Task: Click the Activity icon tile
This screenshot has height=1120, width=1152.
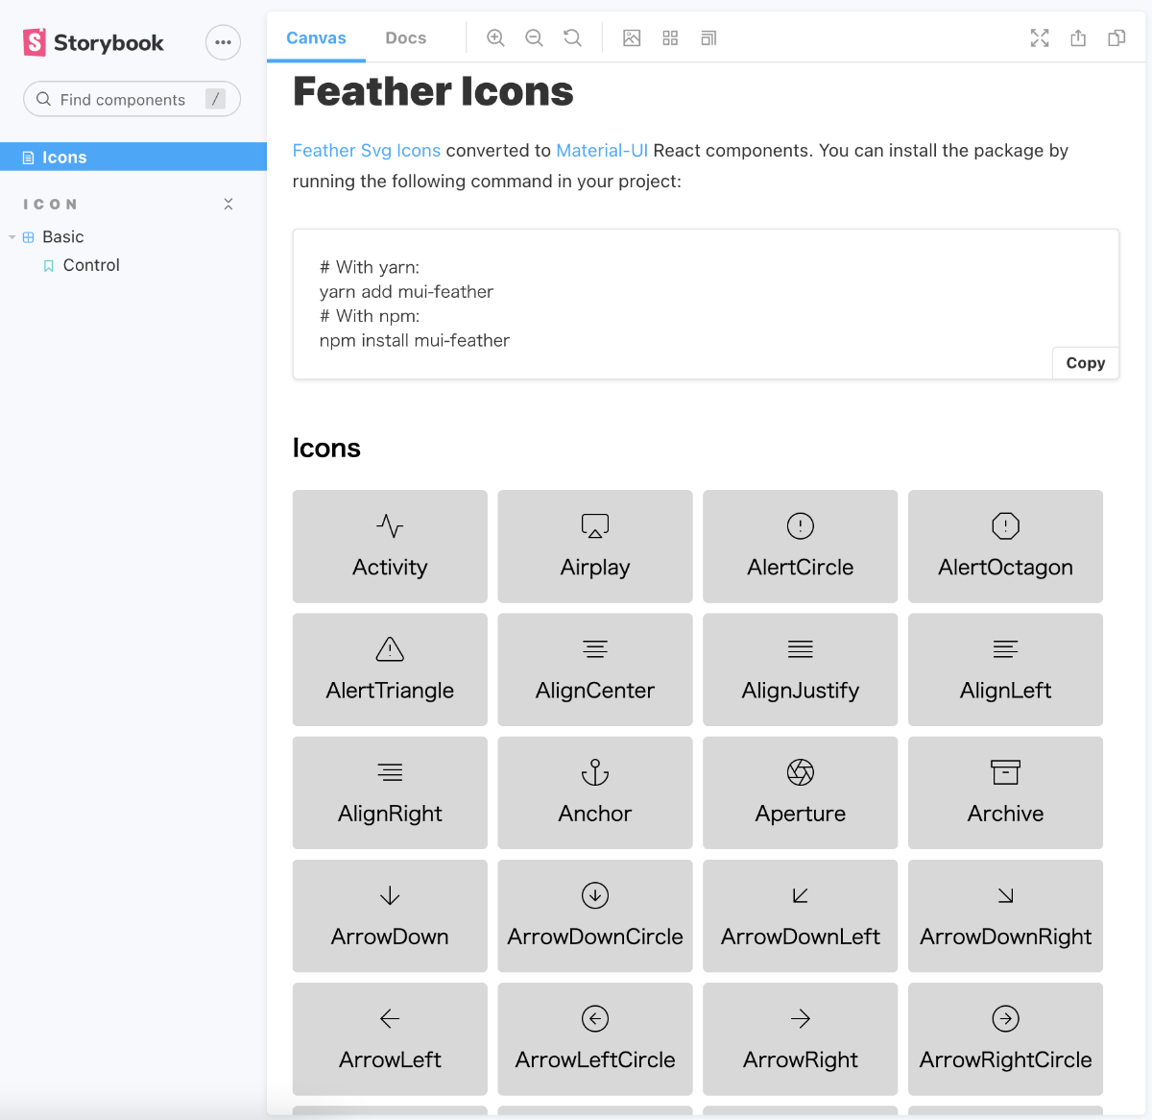Action: pos(390,547)
